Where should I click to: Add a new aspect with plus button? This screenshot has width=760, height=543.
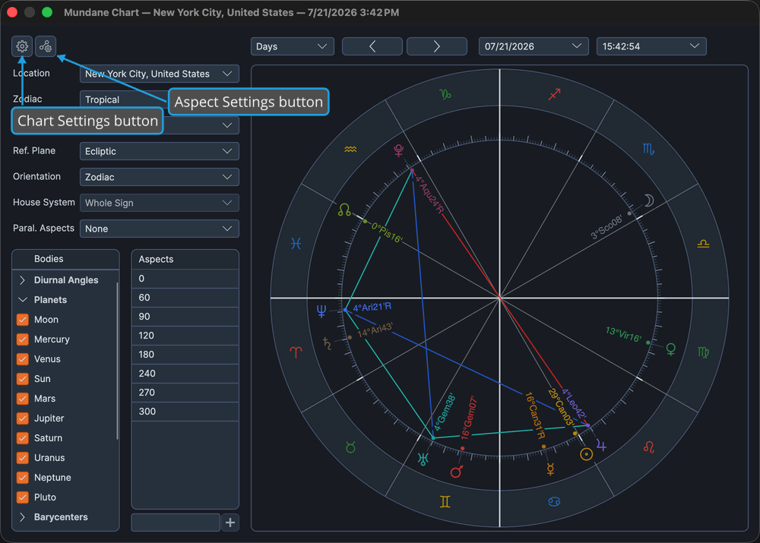pyautogui.click(x=230, y=522)
